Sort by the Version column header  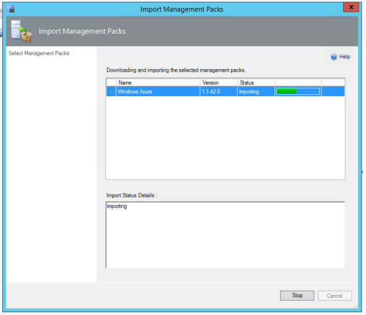coord(218,82)
